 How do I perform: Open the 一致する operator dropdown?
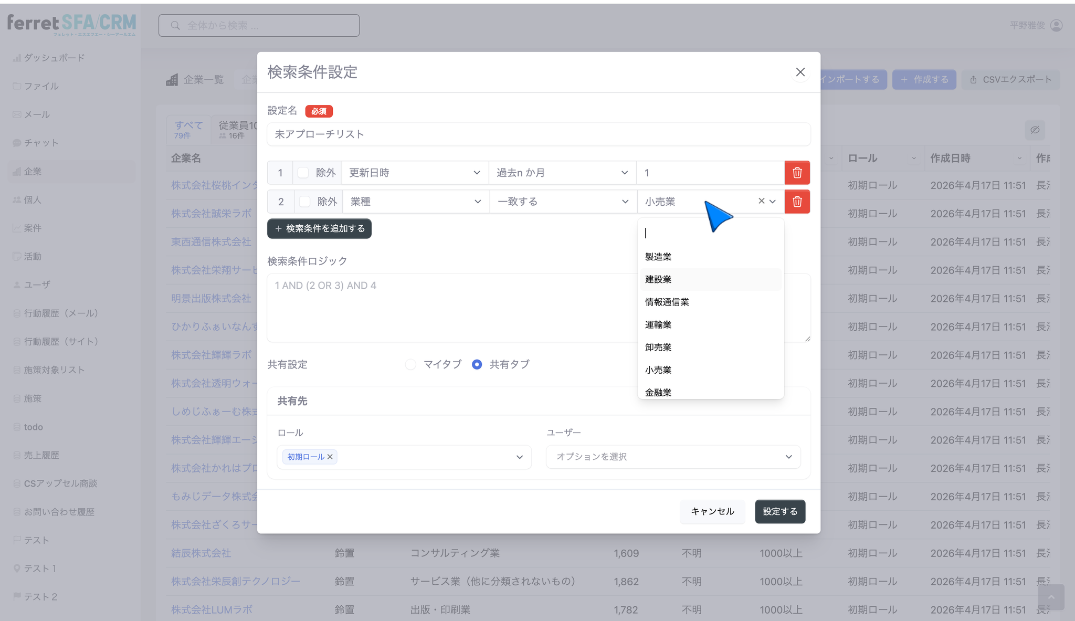pos(563,202)
